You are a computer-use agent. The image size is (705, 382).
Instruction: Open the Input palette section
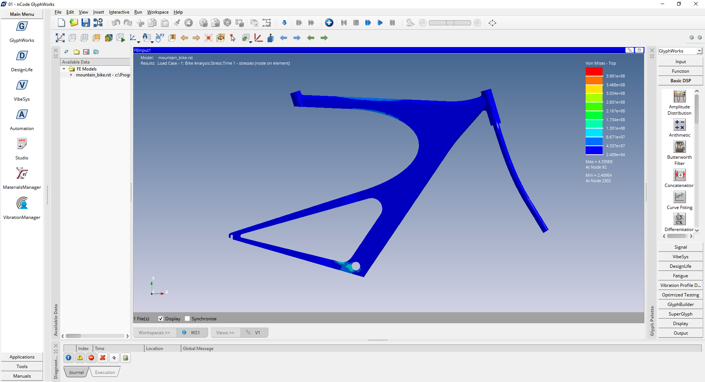680,61
